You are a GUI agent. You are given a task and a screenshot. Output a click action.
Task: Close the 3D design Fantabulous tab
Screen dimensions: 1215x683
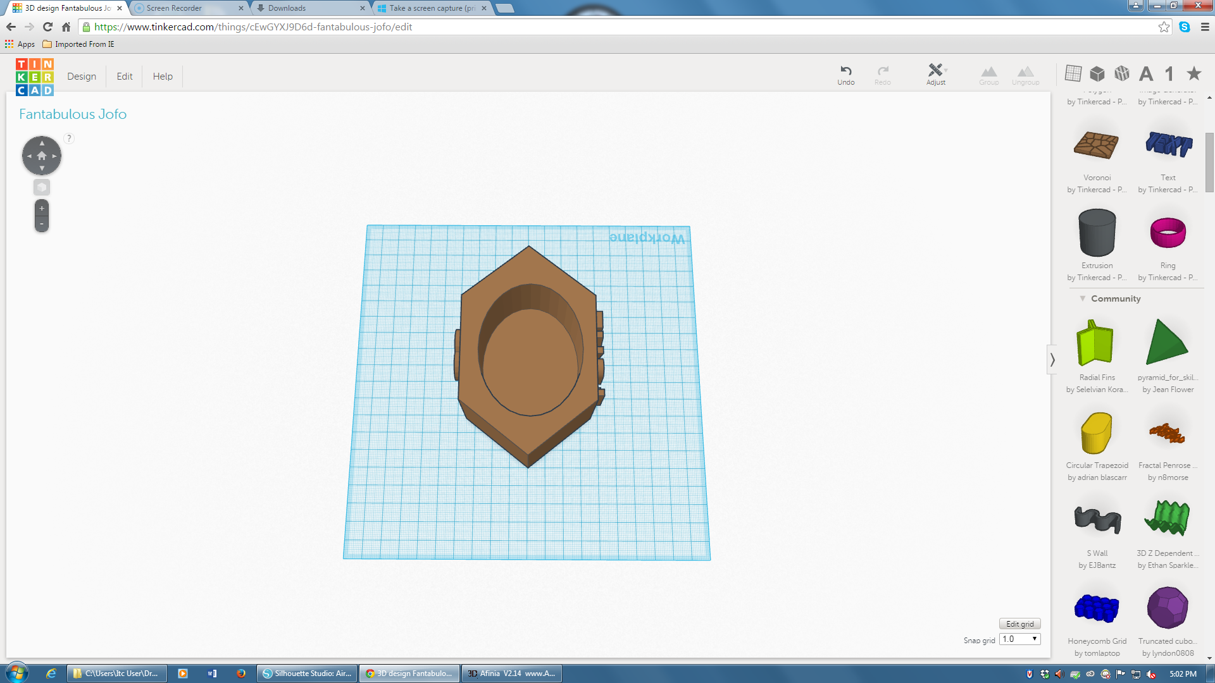click(x=120, y=8)
